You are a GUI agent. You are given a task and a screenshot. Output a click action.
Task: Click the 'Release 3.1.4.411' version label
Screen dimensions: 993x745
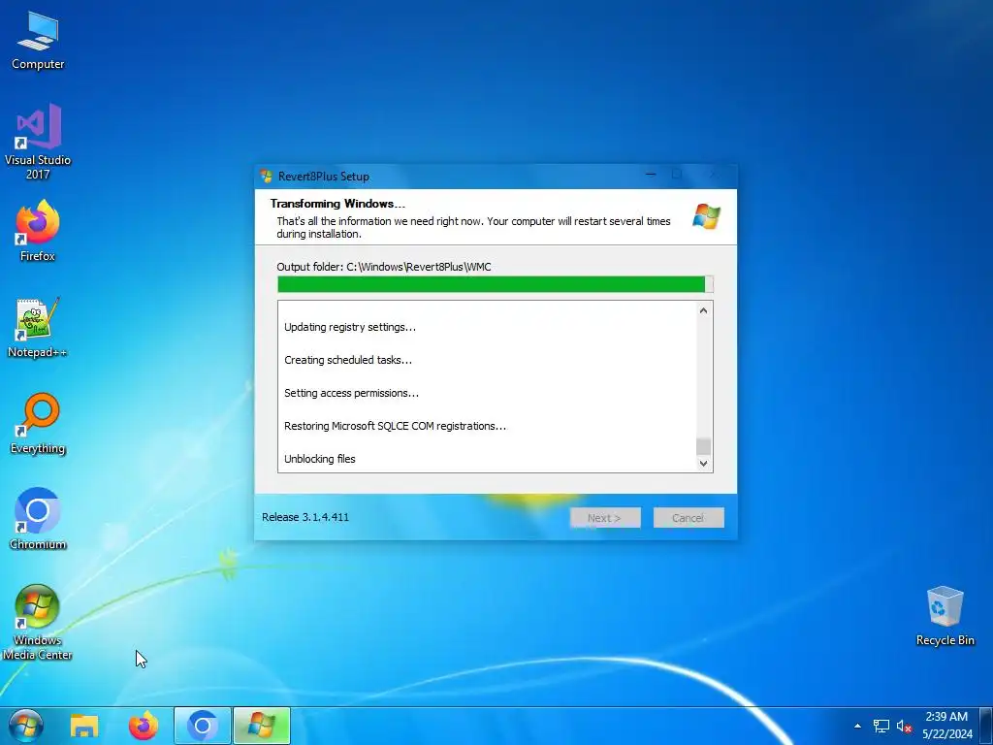point(305,517)
